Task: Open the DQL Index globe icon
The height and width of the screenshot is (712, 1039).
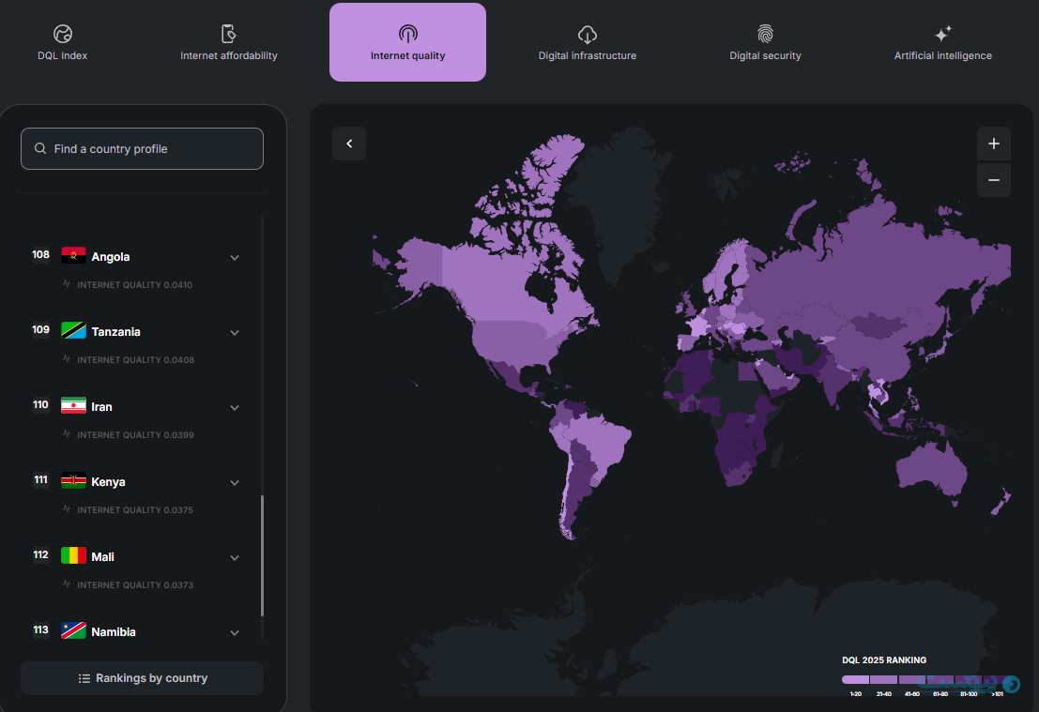Action: pyautogui.click(x=62, y=35)
